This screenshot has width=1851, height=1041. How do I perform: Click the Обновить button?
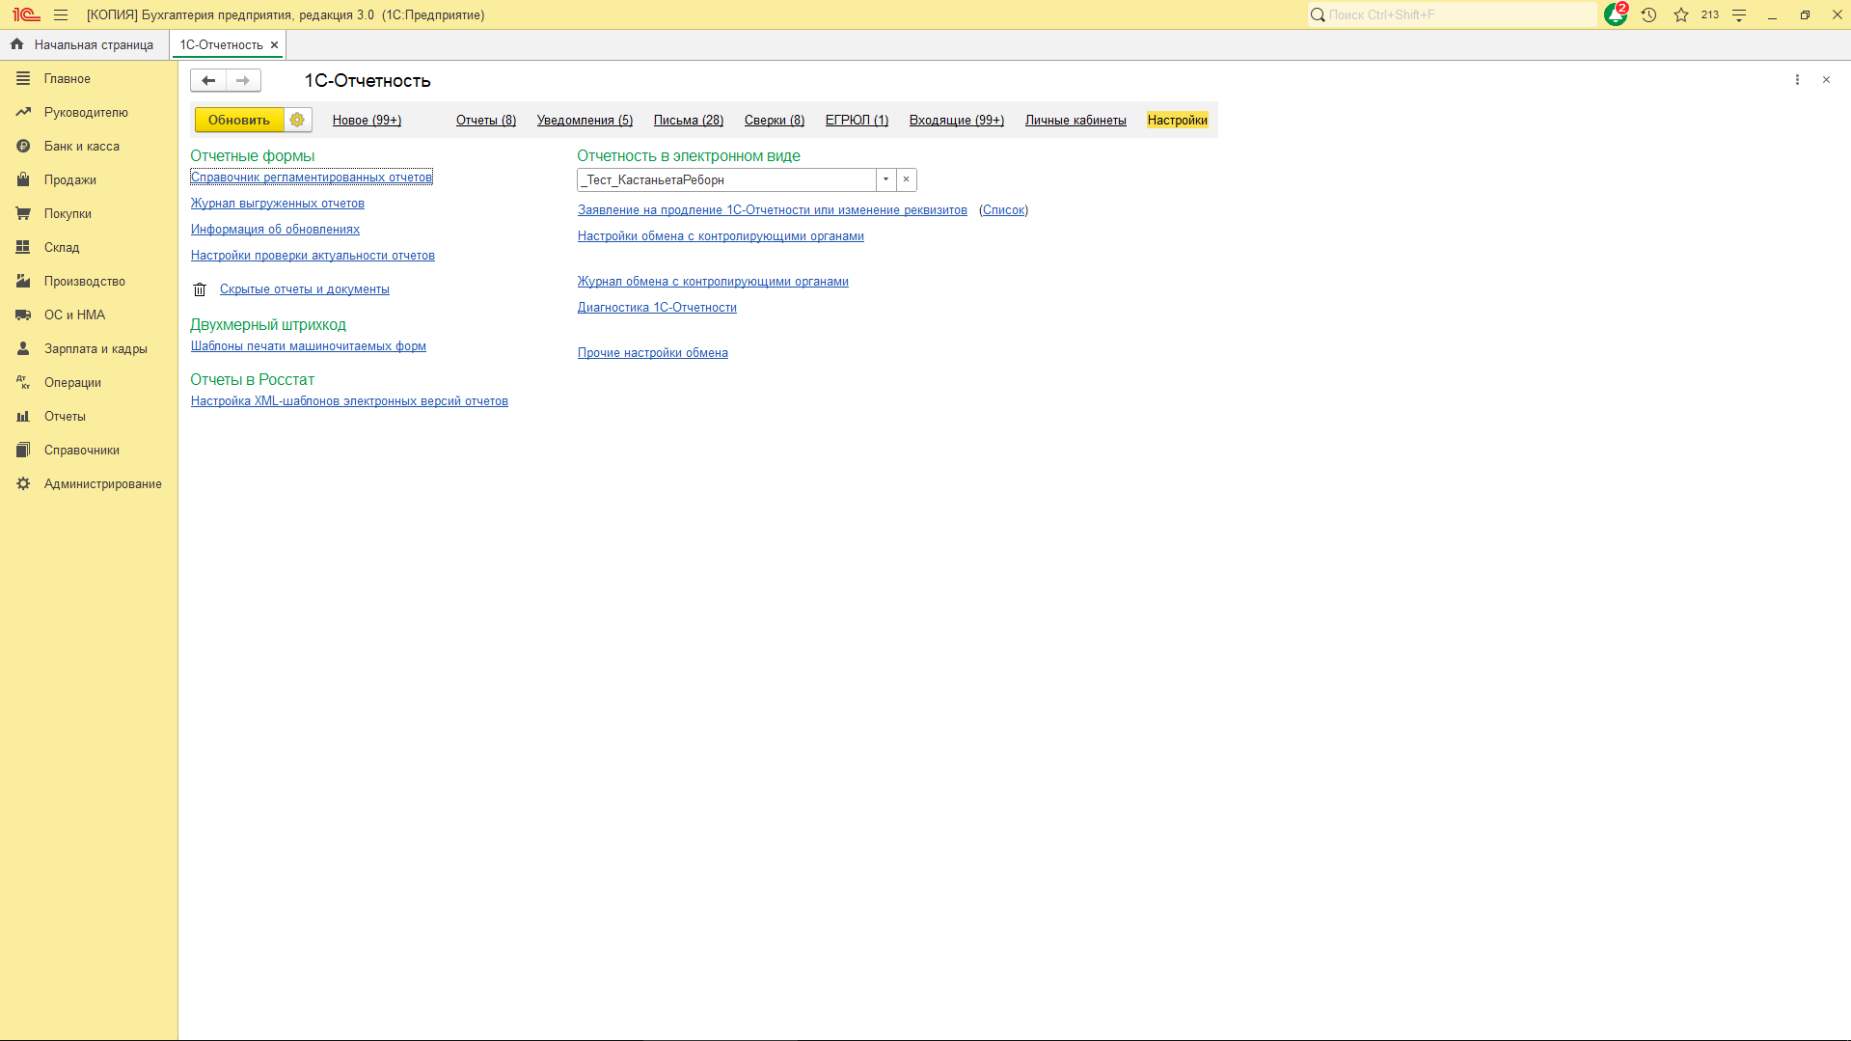[x=239, y=120]
